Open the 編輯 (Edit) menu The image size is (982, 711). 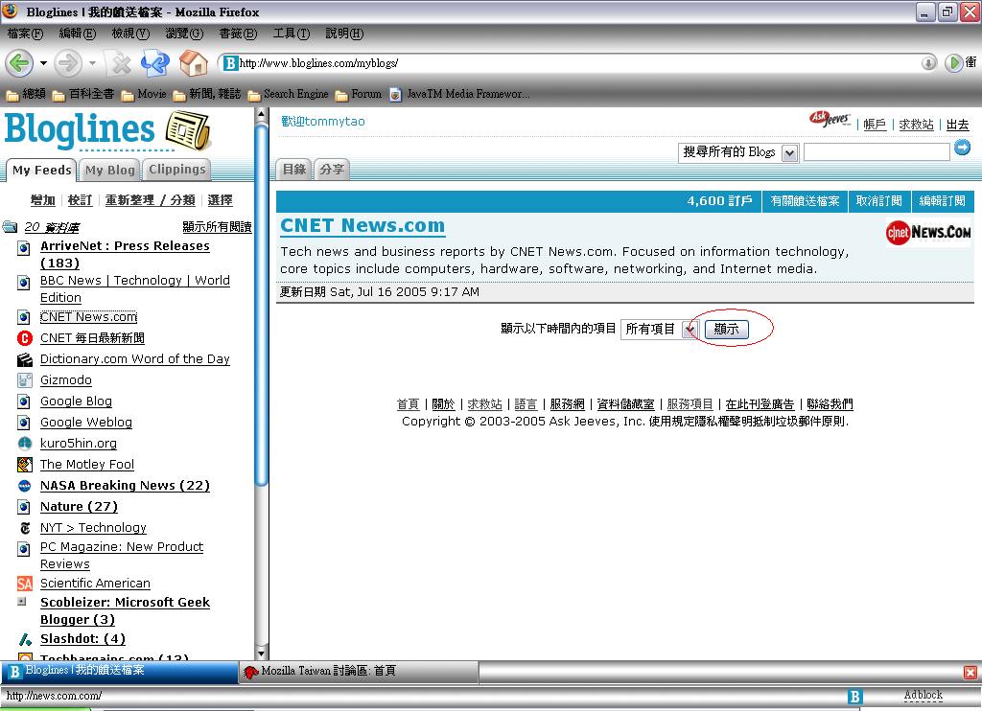click(x=77, y=34)
